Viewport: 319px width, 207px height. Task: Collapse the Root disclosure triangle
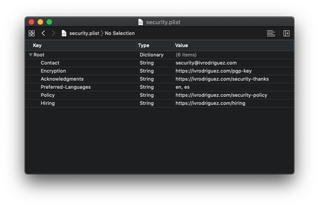click(x=30, y=55)
